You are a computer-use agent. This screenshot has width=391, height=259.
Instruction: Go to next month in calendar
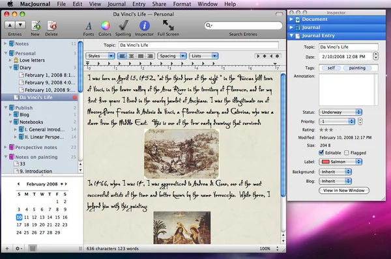[66, 184]
